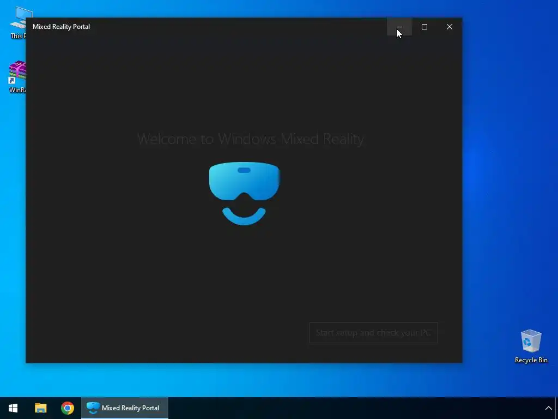Click the Mixed Reality headset logo

(244, 194)
